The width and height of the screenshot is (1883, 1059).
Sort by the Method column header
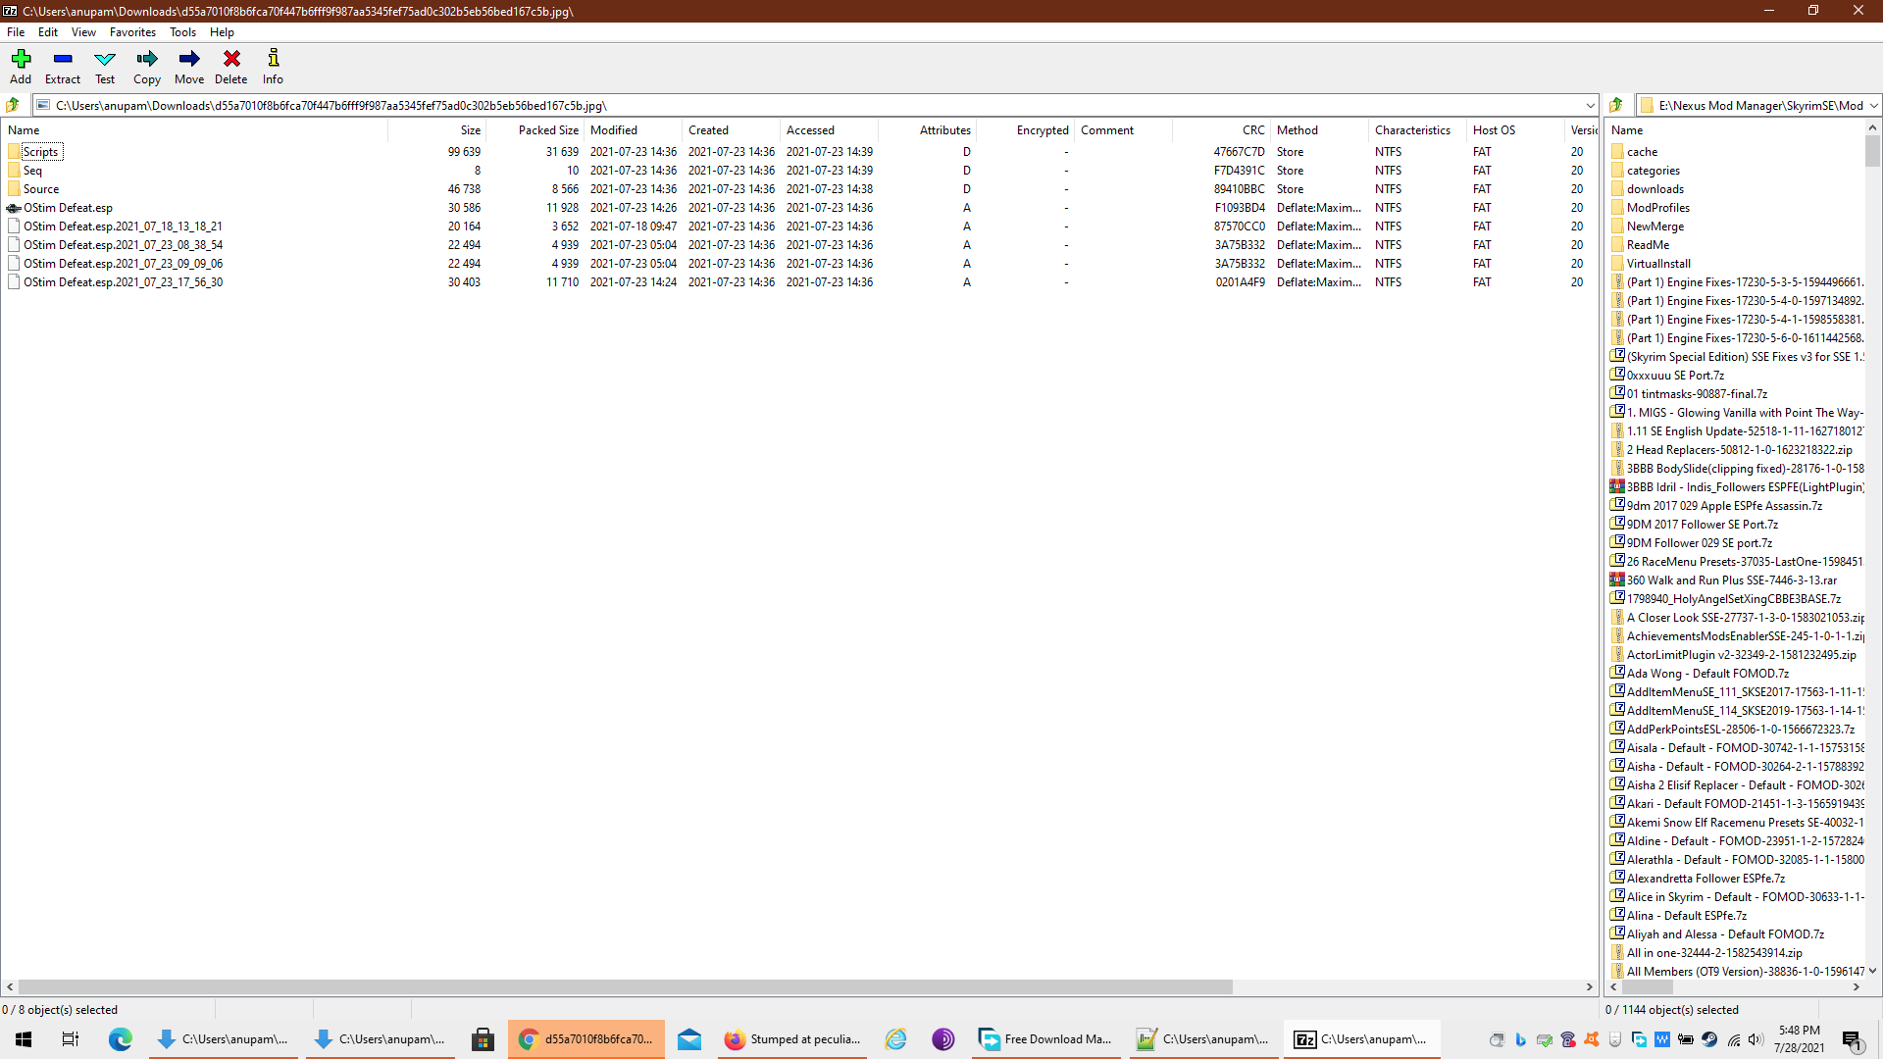click(1319, 130)
